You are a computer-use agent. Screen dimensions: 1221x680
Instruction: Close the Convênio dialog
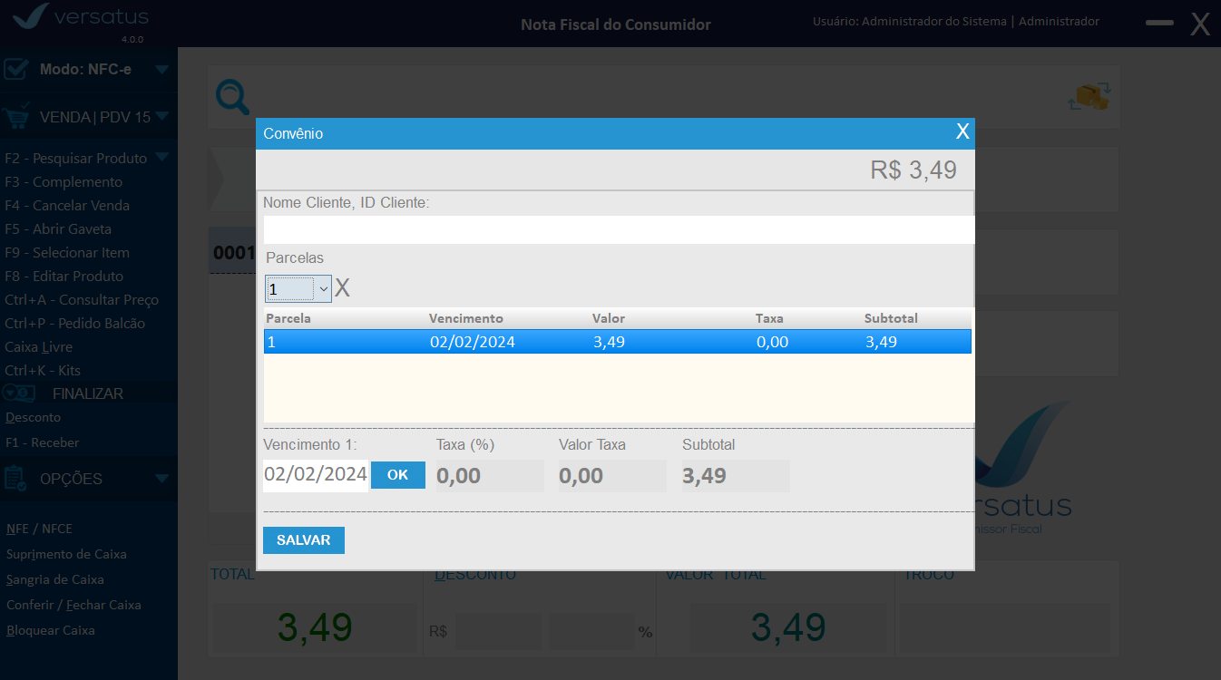click(962, 132)
